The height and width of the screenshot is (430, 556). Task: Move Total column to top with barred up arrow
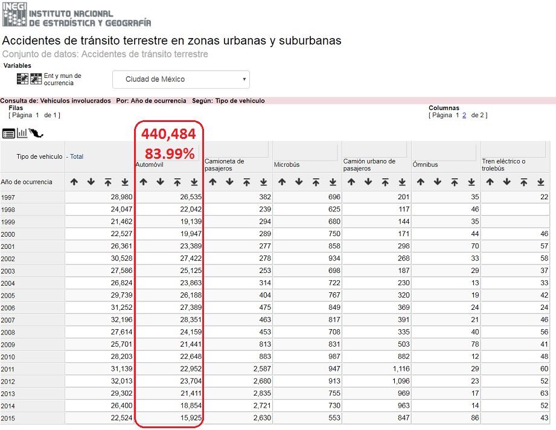(108, 182)
